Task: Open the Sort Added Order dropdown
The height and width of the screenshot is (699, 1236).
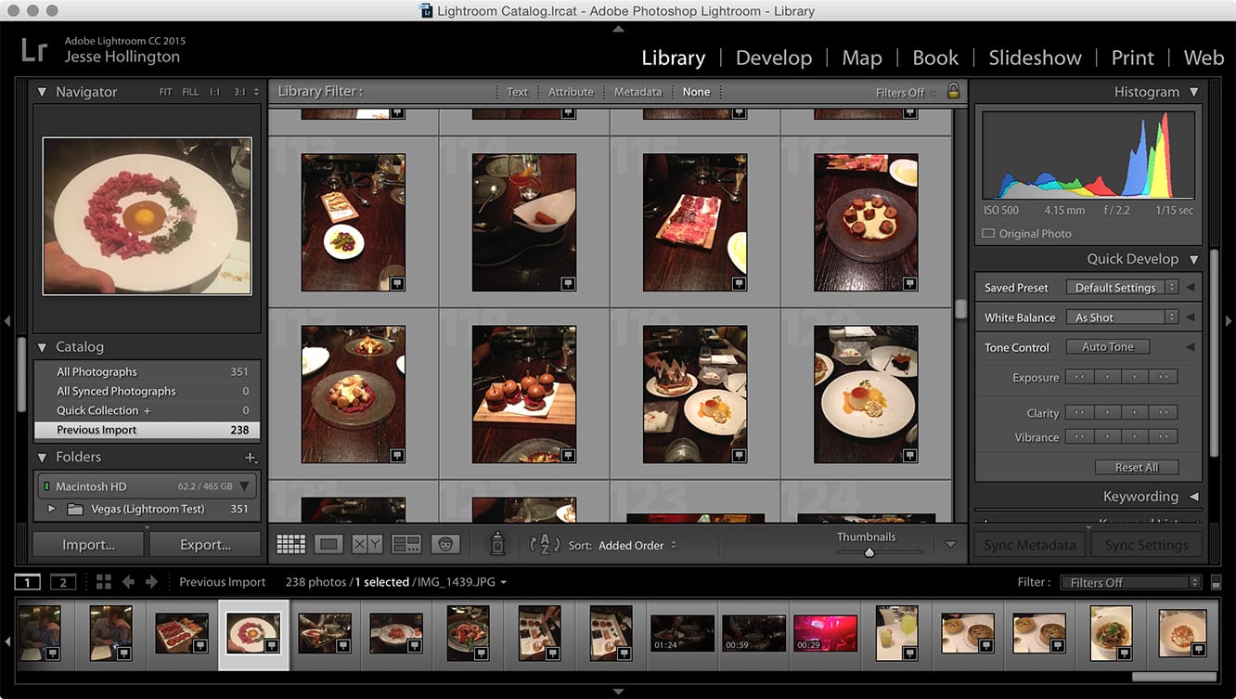Action: pyautogui.click(x=637, y=546)
